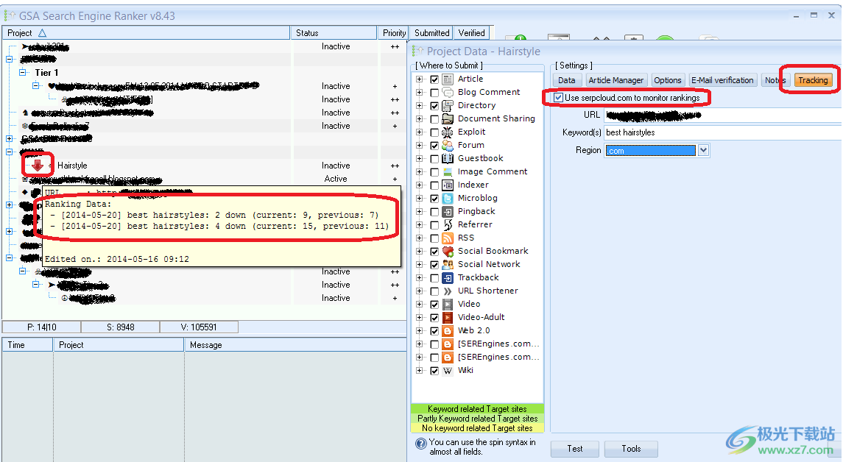Viewport: 843px width, 462px height.
Task: Enable the RSS engine checkbox
Action: pos(434,238)
